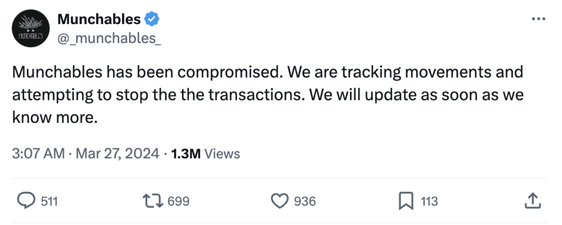Click the blue verified checkmark badge
This screenshot has height=225, width=562.
click(x=152, y=19)
